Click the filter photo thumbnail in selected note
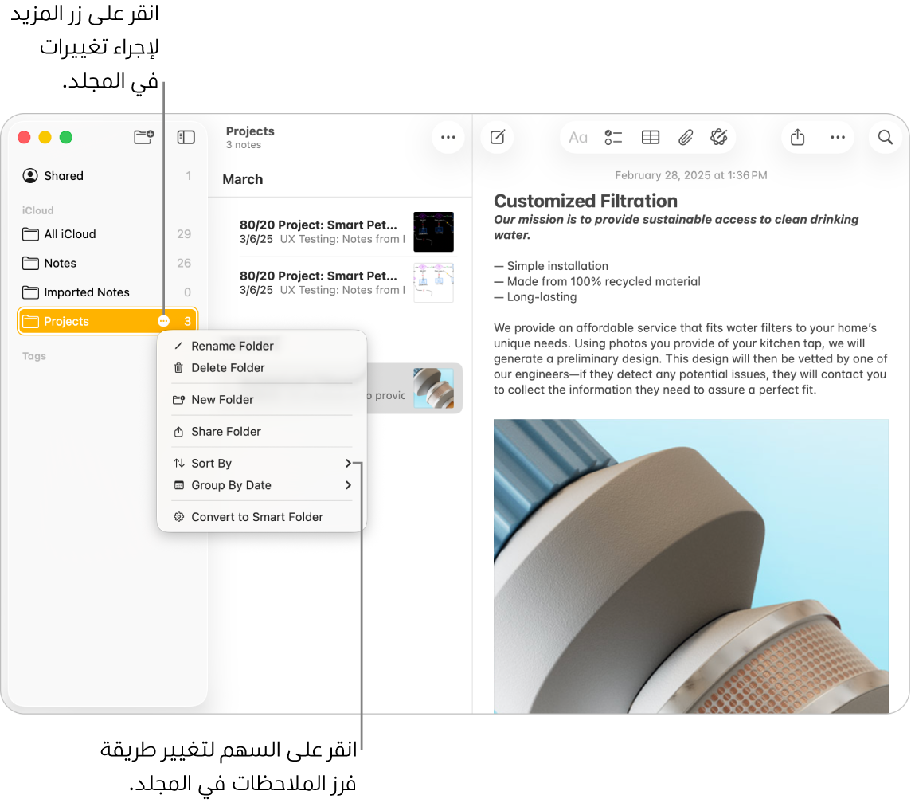This screenshot has width=911, height=803. click(433, 388)
